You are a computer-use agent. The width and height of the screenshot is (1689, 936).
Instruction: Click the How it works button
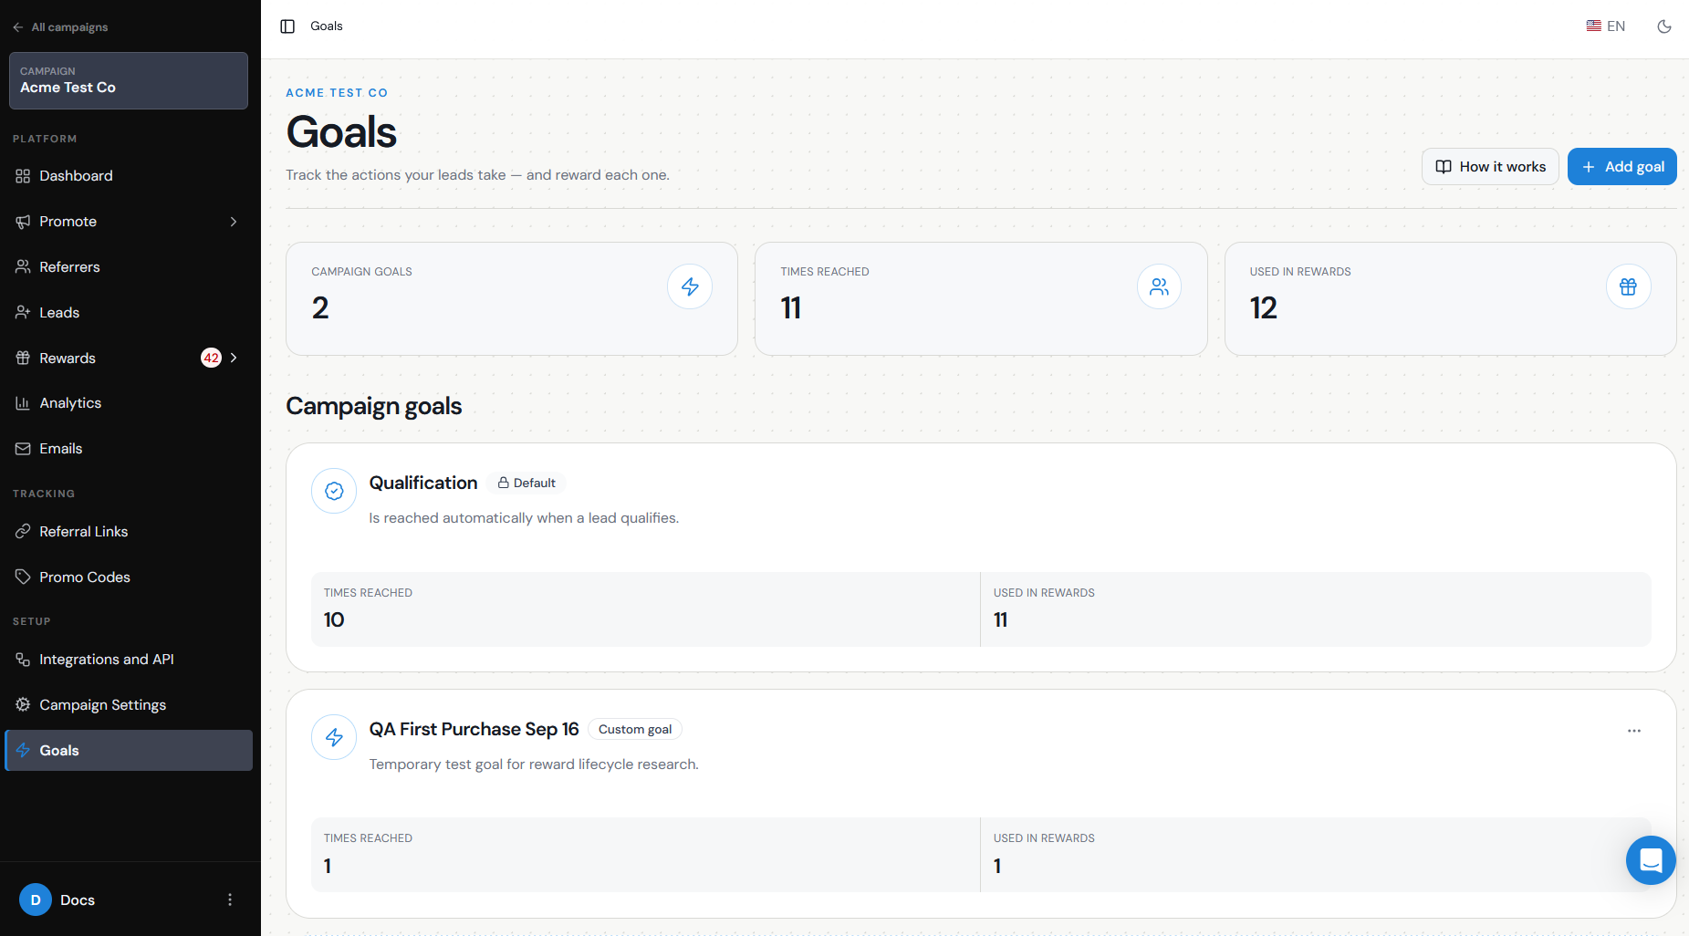pyautogui.click(x=1490, y=167)
